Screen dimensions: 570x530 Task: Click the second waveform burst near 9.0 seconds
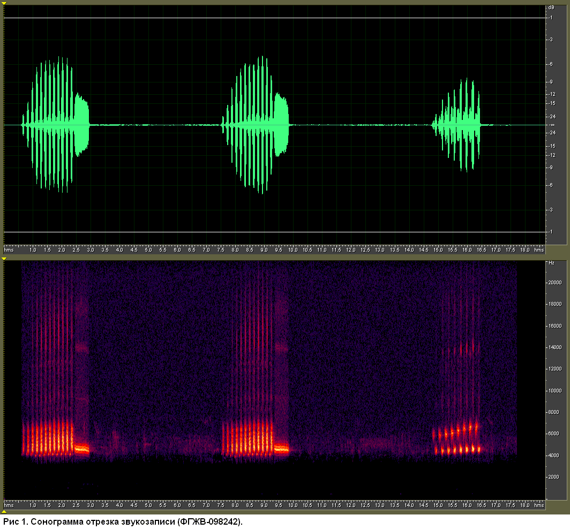(256, 125)
